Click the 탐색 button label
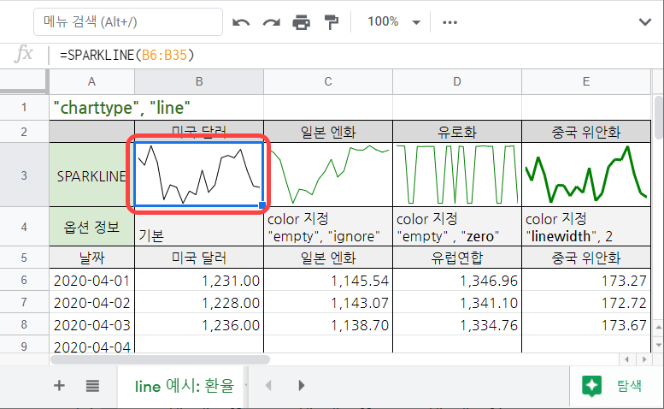Screen dimensions: 664x409 click(x=628, y=386)
